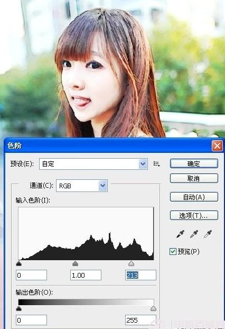Click the input midtone gray slider handle
Screen dimensions: 225x329
[x=75, y=263]
